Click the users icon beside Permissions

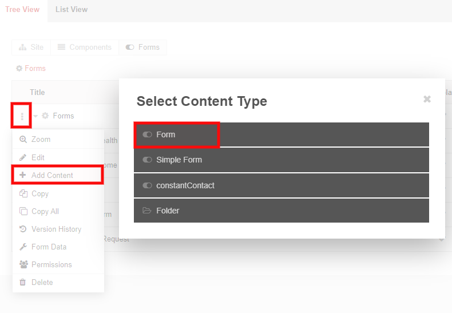pos(23,264)
